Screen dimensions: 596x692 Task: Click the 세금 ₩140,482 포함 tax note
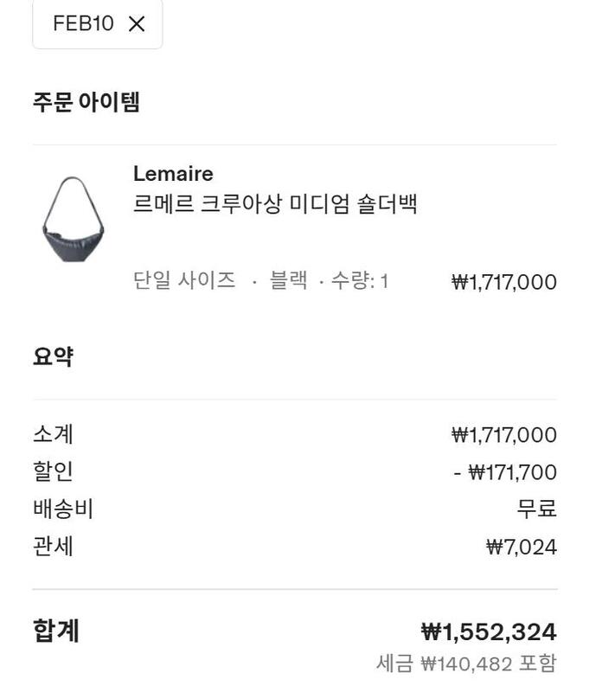click(x=466, y=663)
